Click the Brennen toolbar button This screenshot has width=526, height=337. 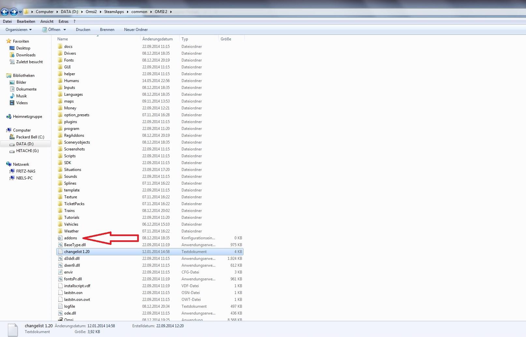(x=107, y=30)
